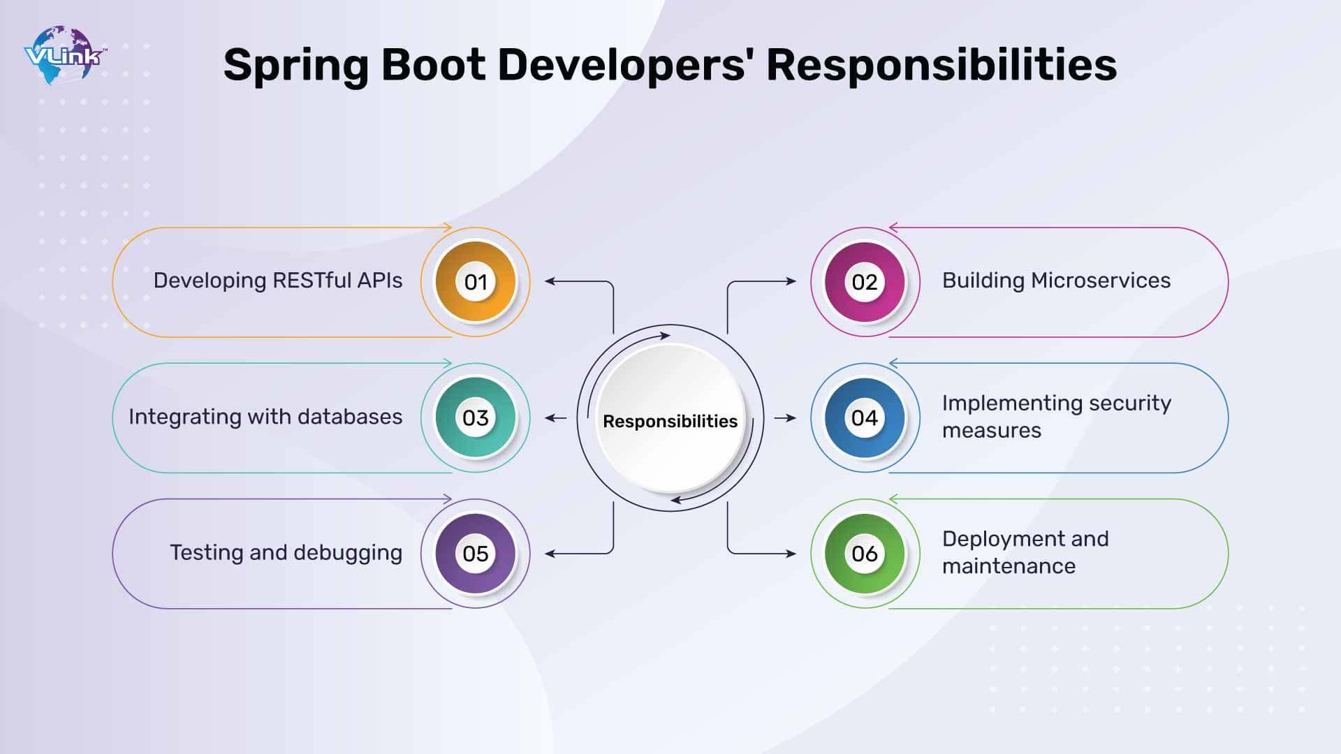
Task: Click the teal 03 circle badge
Action: (x=476, y=417)
